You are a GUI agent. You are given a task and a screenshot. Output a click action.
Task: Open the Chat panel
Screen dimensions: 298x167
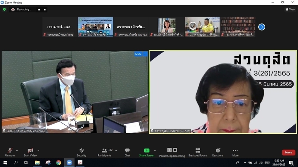[127, 152]
